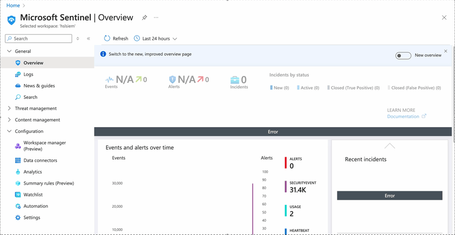The height and width of the screenshot is (235, 455).
Task: Click Closed (True Positive) (0) legend
Action: (353, 88)
